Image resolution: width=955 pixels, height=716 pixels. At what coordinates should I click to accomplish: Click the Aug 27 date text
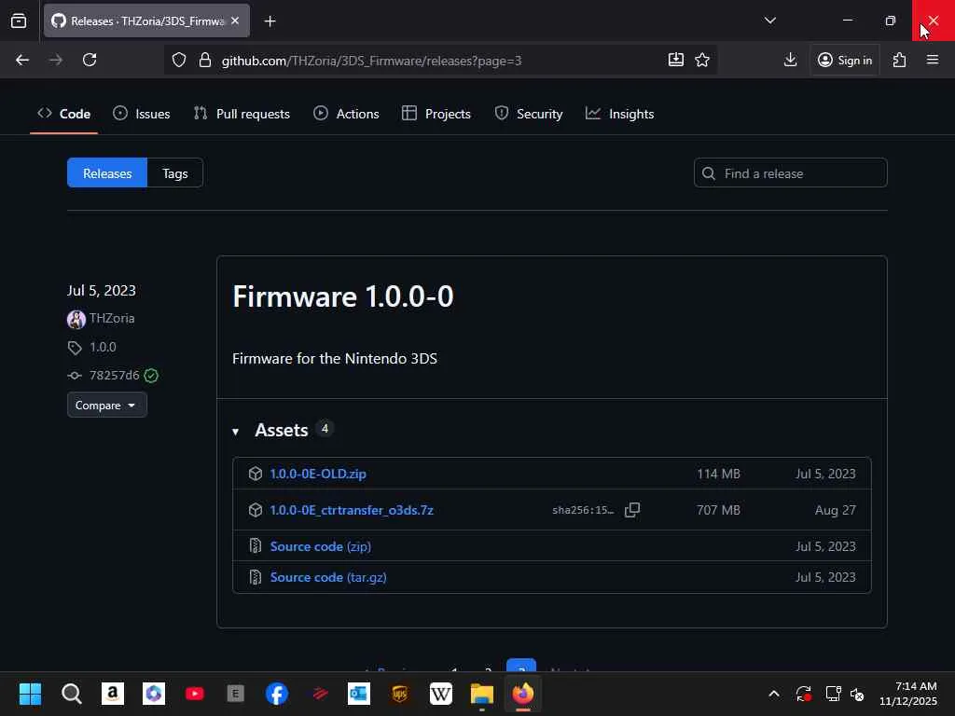pyautogui.click(x=835, y=510)
